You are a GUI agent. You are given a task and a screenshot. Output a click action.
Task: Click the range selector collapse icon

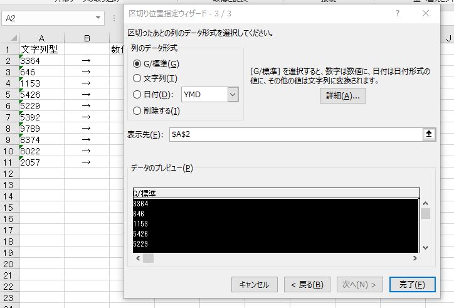pyautogui.click(x=429, y=134)
